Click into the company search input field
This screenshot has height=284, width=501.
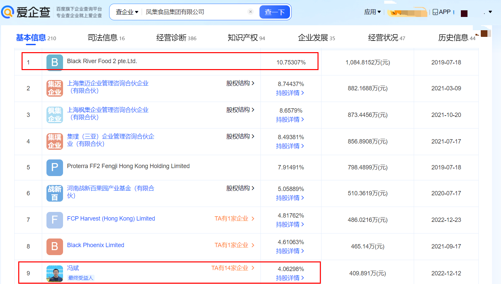pos(194,12)
